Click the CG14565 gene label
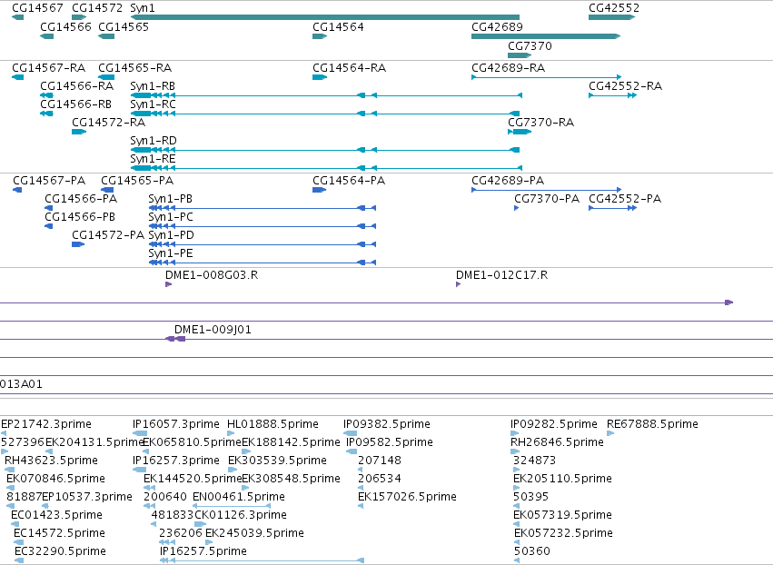This screenshot has width=773, height=565. point(124,26)
